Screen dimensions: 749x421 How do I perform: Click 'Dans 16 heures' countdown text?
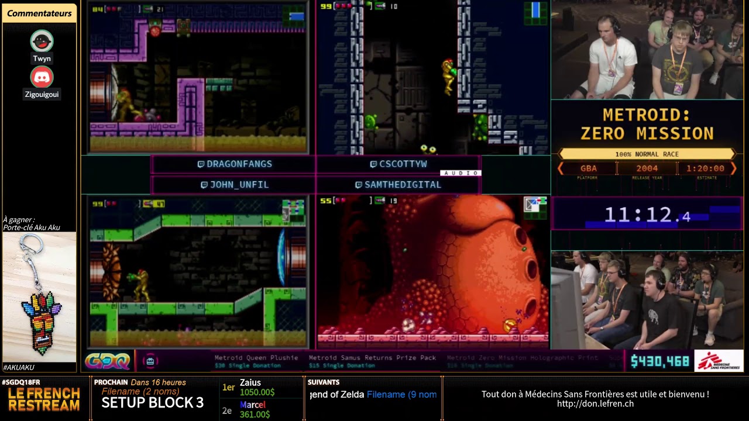[x=159, y=382]
